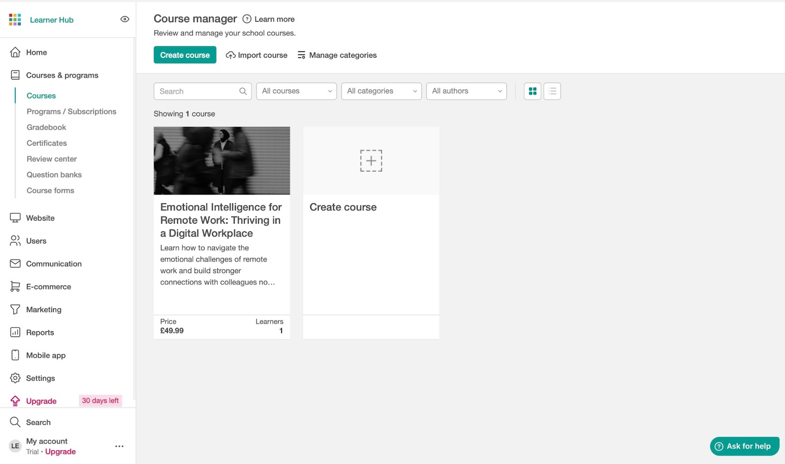Click the question mark icon by Learn more
This screenshot has height=464, width=785.
[247, 19]
